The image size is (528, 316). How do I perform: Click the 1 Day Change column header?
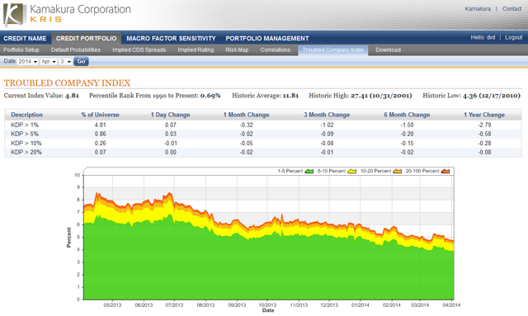pyautogui.click(x=171, y=115)
